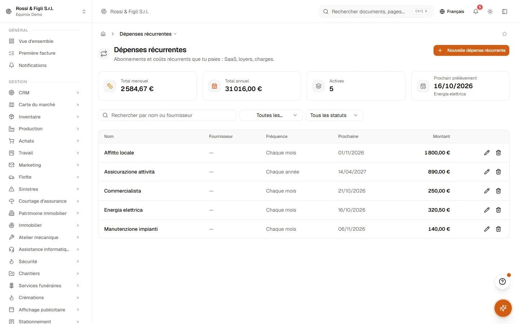Expand the Rossi & Figli S.r.l. company switcher

pos(46,12)
